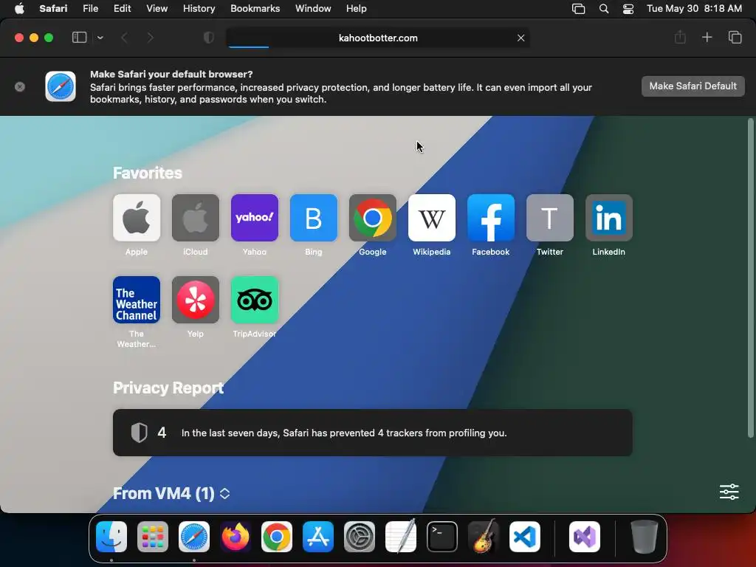This screenshot has height=567, width=756.
Task: Open the privacy report shield in toolbar
Action: [209, 38]
